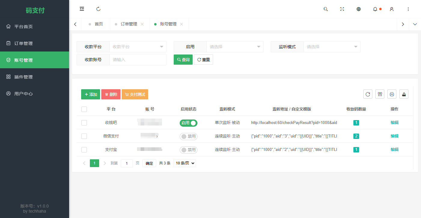Open the notification bell with red dot
The height and width of the screenshot is (218, 421).
(375, 9)
